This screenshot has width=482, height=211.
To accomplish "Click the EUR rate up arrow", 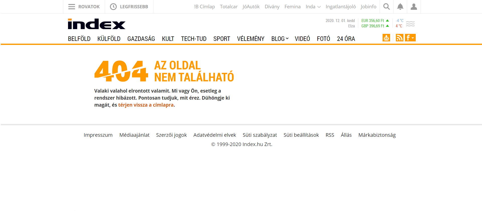I will point(387,21).
